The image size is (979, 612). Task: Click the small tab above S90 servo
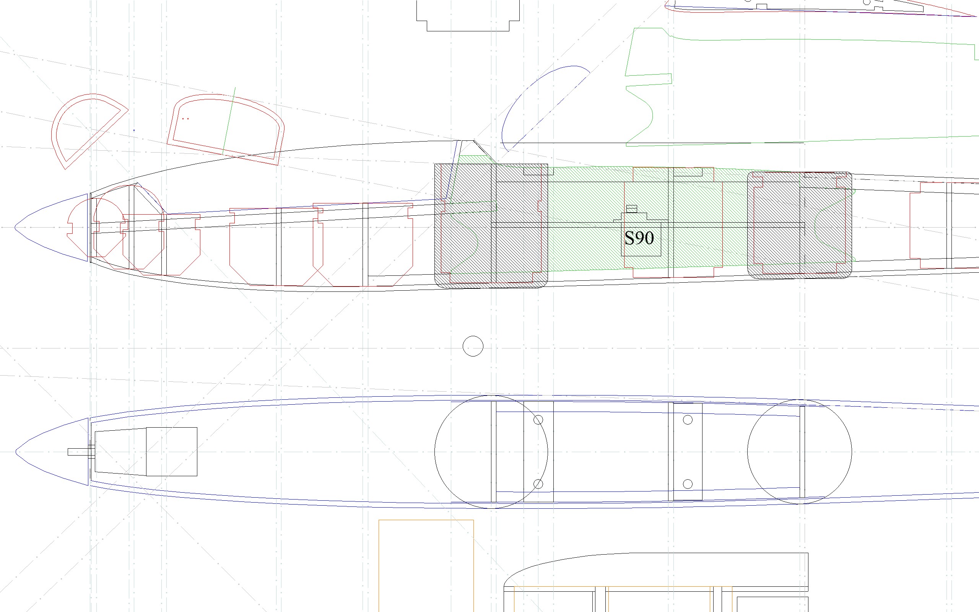631,209
